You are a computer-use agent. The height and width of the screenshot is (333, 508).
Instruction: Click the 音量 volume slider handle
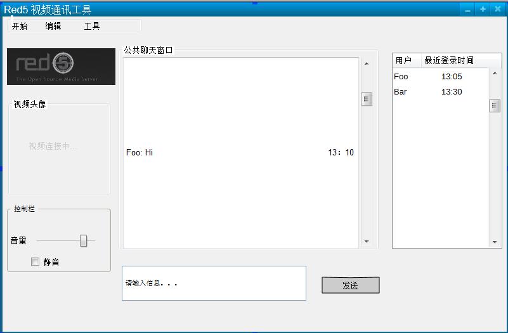(83, 240)
